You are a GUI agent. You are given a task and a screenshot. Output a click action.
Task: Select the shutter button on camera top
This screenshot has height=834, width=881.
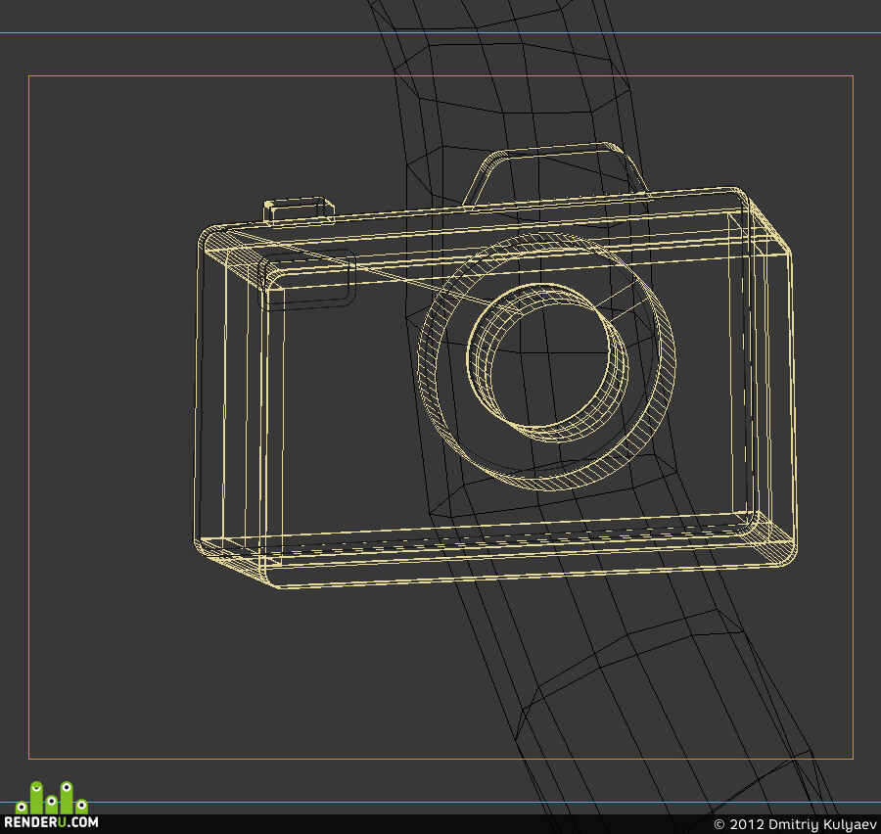299,209
